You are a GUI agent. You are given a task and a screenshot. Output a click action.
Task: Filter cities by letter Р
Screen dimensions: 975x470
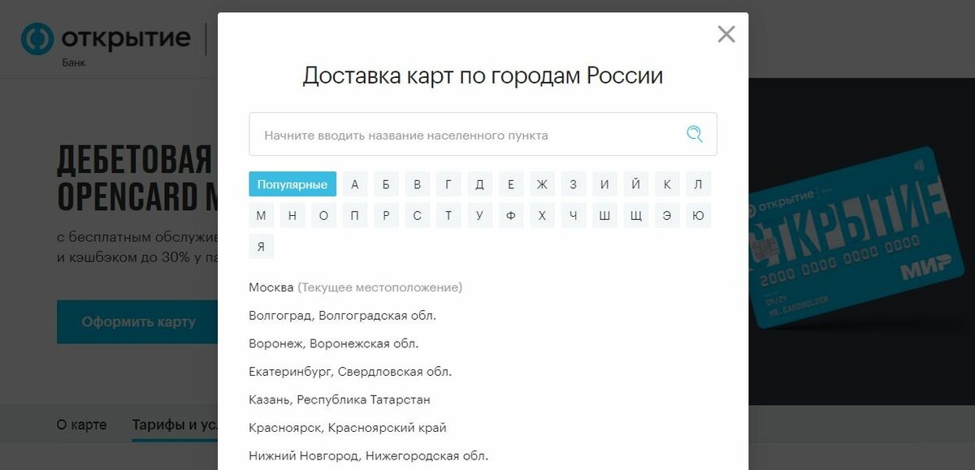click(386, 215)
